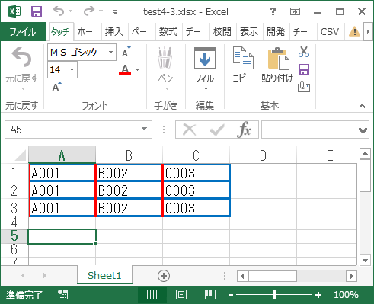
Task: Switch to the 挿入 tab
Action: pyautogui.click(x=114, y=32)
